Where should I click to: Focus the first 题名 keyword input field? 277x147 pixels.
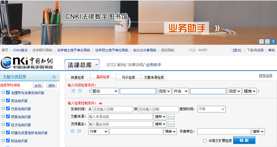pyautogui.click(x=138, y=91)
